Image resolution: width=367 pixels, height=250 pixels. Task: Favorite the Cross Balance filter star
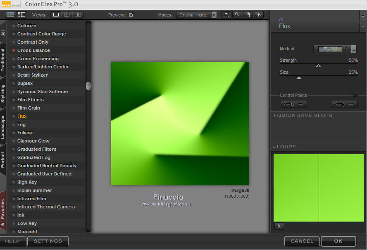14,50
